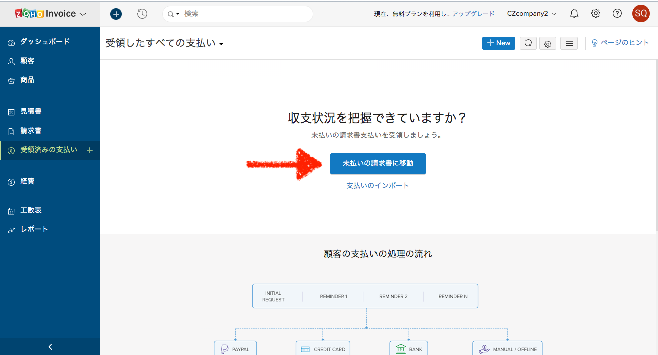The image size is (658, 355).
Task: Open the SQ user avatar
Action: pos(641,14)
